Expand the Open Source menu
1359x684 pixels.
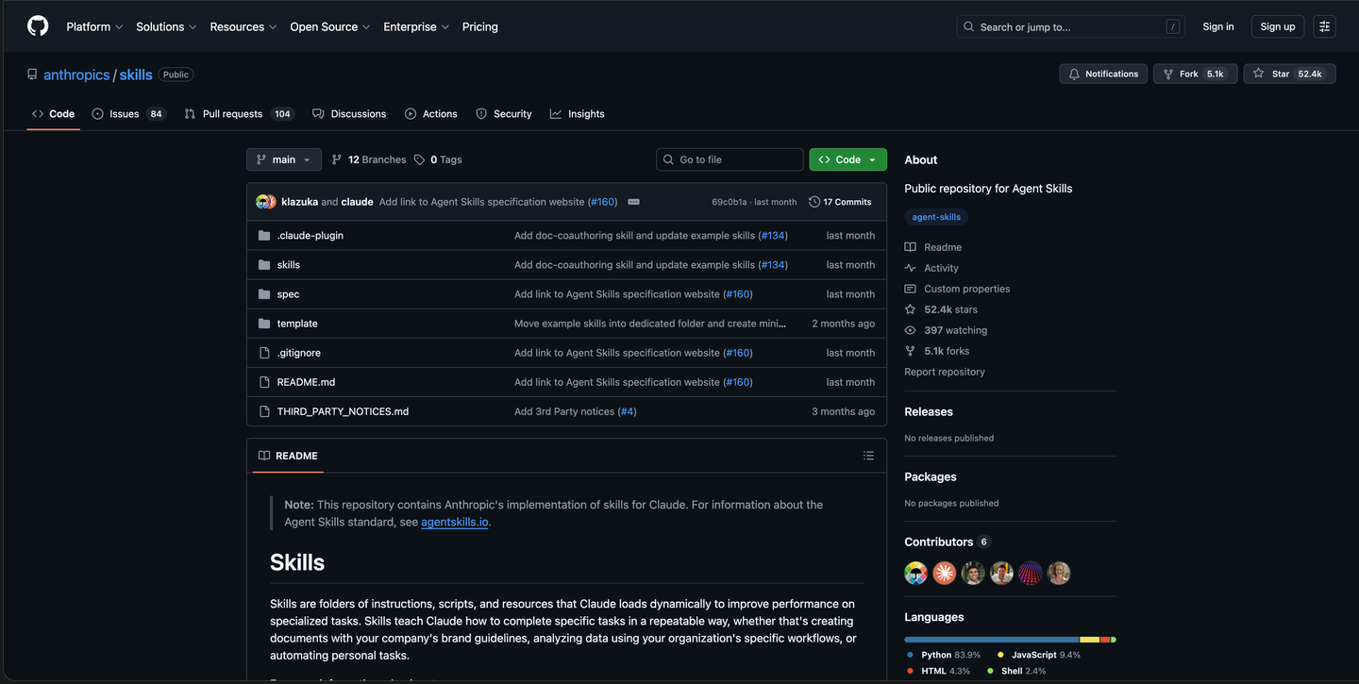[330, 26]
